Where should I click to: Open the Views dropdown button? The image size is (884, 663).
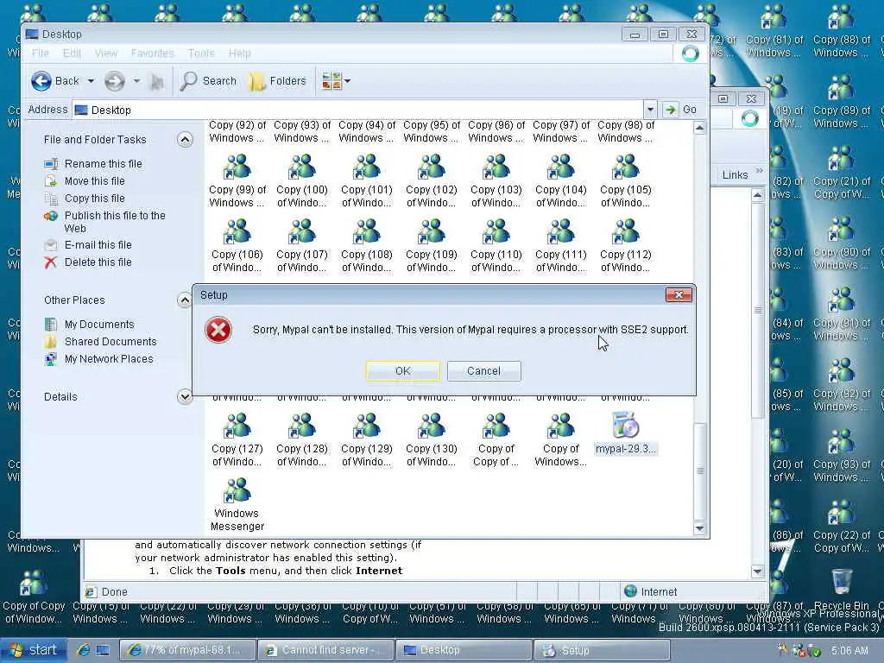(336, 81)
